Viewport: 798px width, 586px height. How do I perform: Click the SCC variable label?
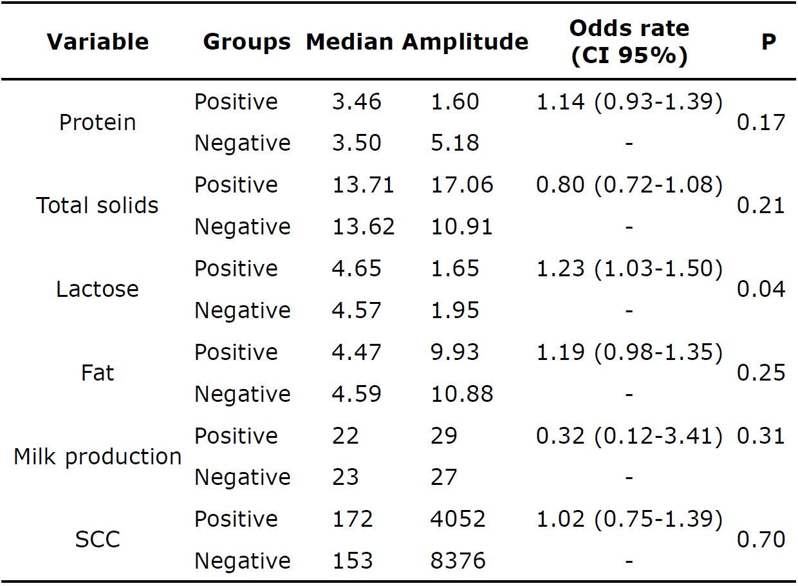[x=98, y=540]
